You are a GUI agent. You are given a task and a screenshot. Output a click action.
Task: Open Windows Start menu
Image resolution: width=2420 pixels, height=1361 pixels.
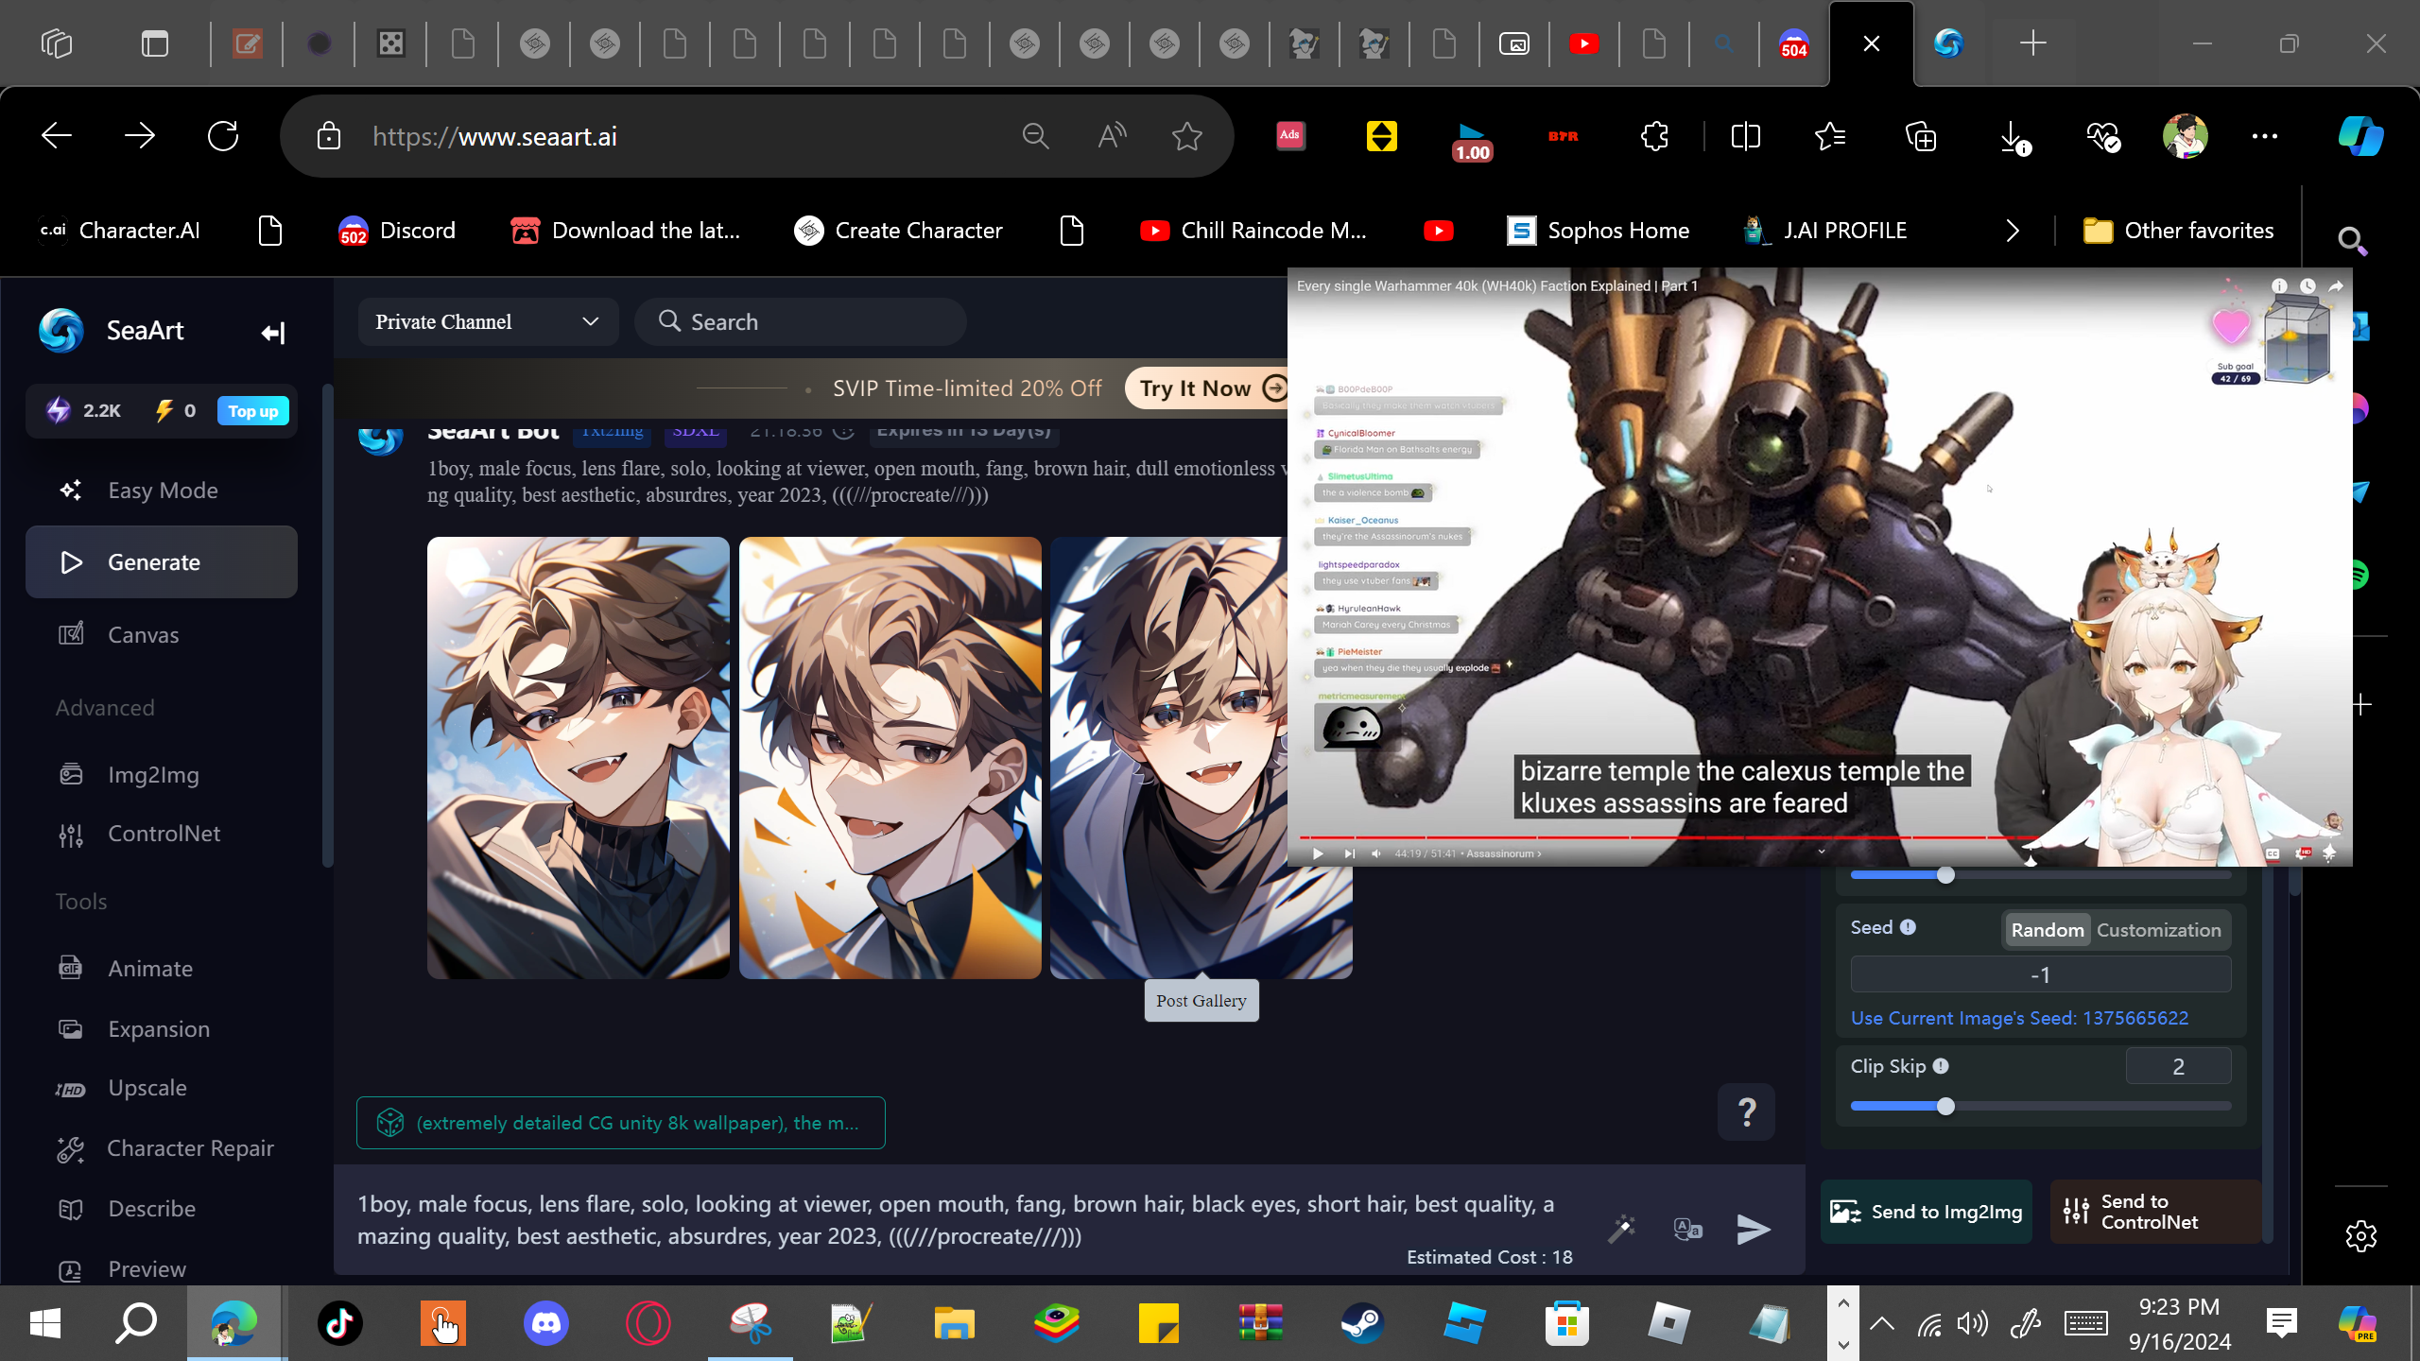click(45, 1323)
